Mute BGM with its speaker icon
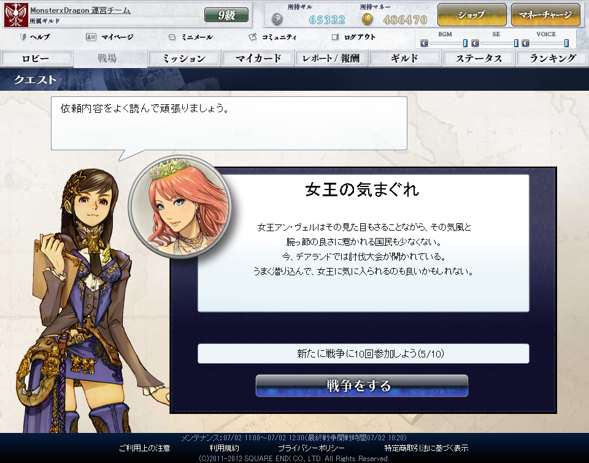Image resolution: width=589 pixels, height=463 pixels. click(x=424, y=44)
